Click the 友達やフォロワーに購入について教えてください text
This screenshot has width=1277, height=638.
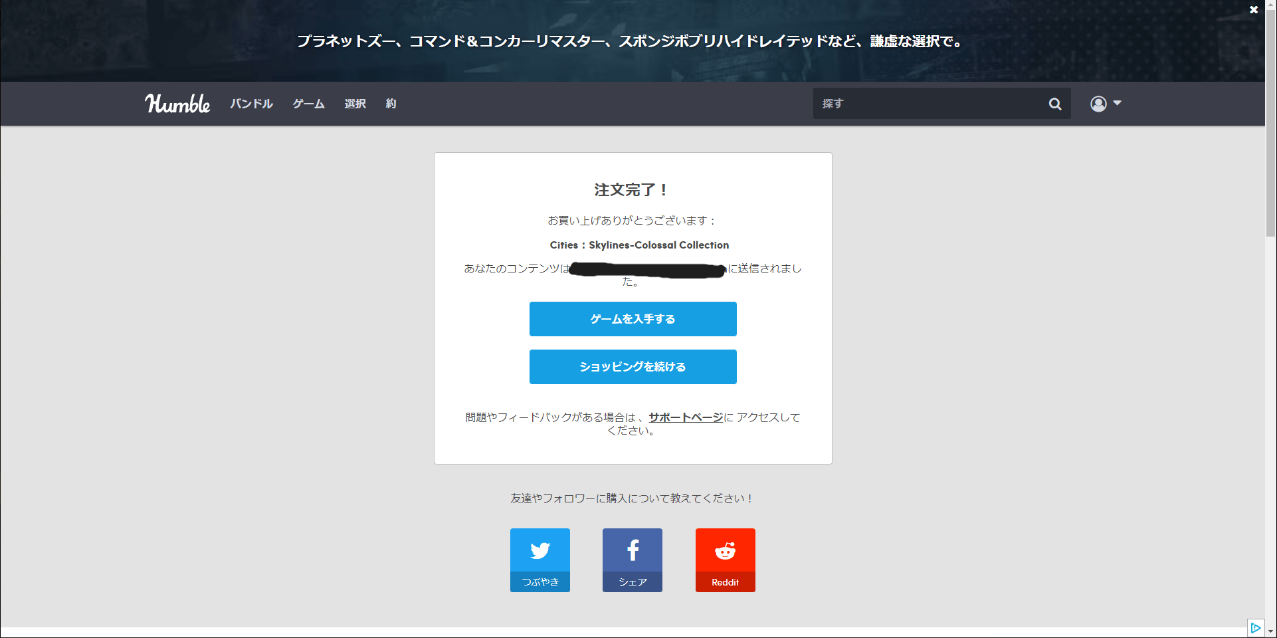632,498
